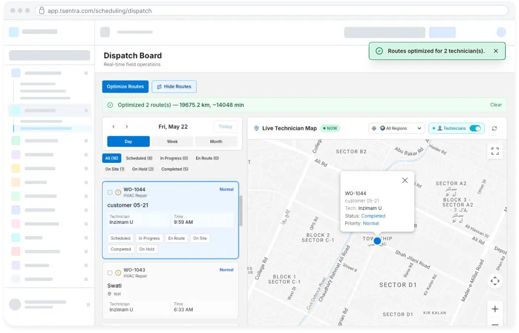Image resolution: width=519 pixels, height=333 pixels.
Task: Click the work order list scrollbar
Action: tap(241, 211)
